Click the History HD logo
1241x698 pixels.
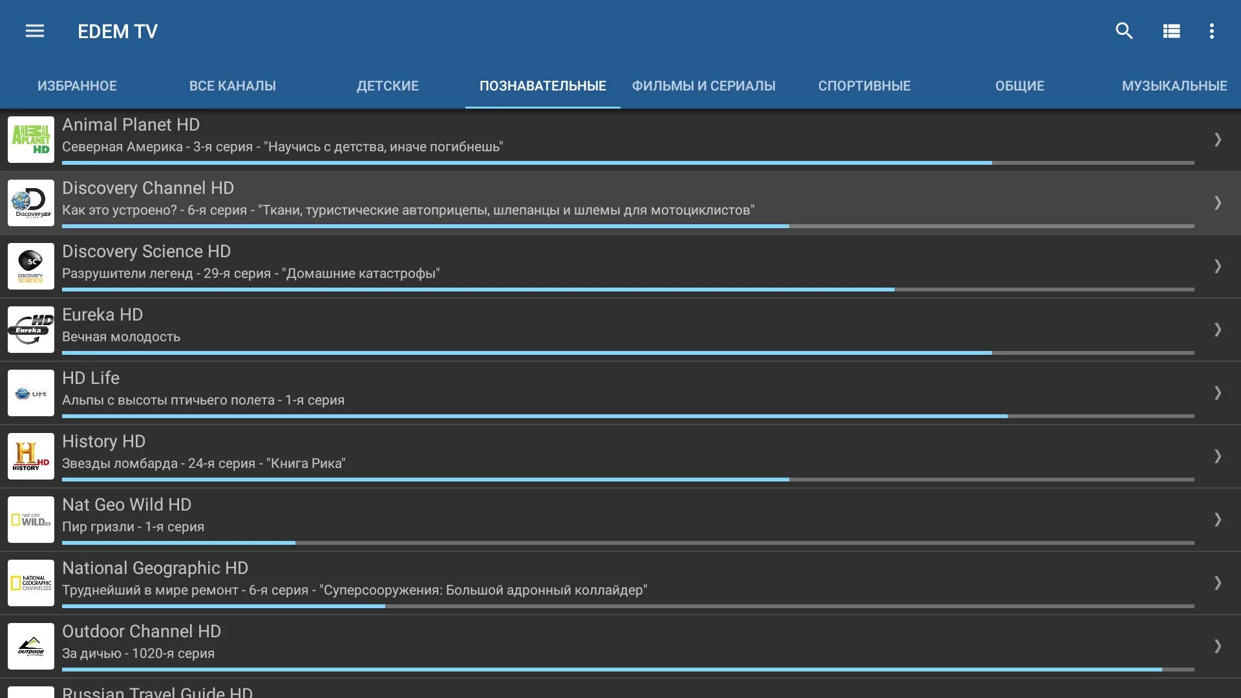click(x=31, y=456)
